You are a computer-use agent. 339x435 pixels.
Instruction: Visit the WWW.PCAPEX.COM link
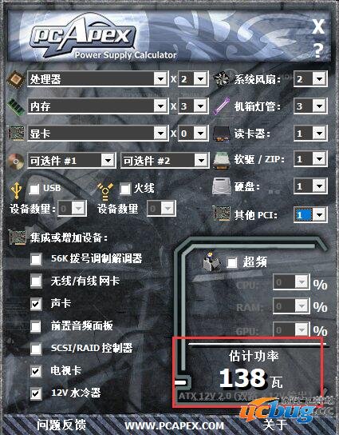pos(174,425)
